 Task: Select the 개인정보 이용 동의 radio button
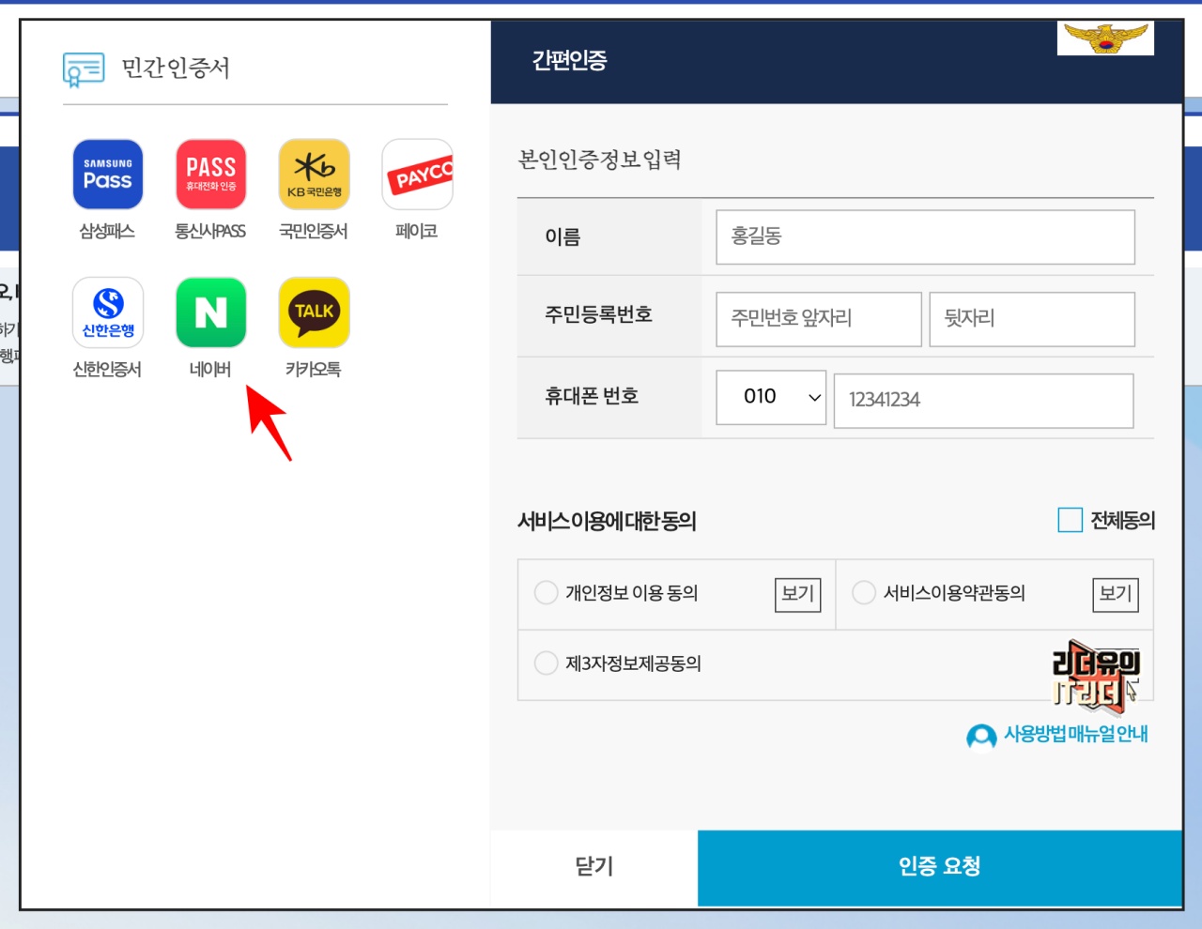[x=546, y=593]
